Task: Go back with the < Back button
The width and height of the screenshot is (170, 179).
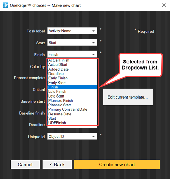Action: coord(57,164)
